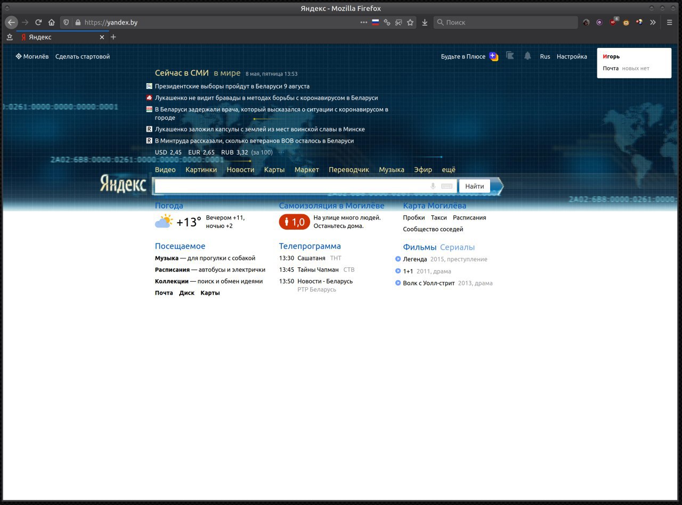Open the Погода weather heading
The height and width of the screenshot is (505, 682).
pos(169,206)
